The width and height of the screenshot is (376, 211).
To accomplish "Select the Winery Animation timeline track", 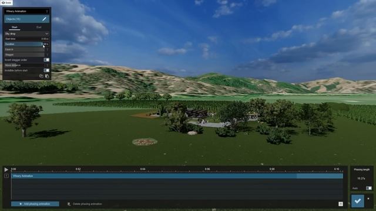I will coord(177,176).
